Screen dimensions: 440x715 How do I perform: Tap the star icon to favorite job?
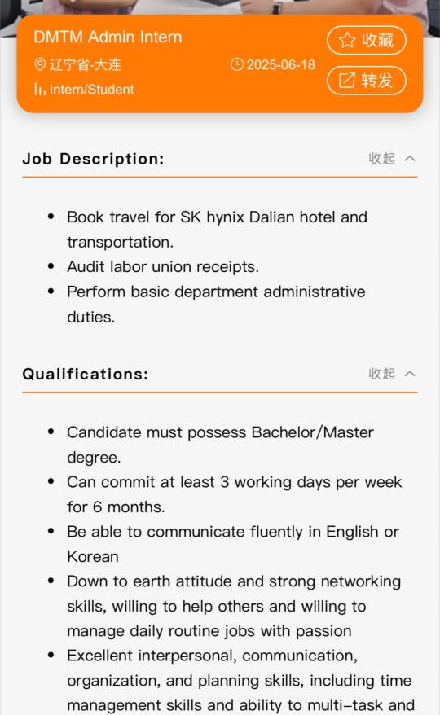347,40
